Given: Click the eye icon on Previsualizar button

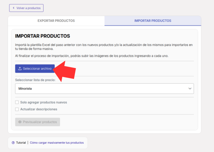Looking at the screenshot, I should pos(20,122).
